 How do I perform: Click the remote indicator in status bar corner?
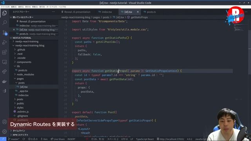3,139
